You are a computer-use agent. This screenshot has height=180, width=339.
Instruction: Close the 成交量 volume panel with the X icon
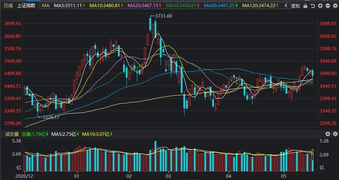tap(328, 134)
